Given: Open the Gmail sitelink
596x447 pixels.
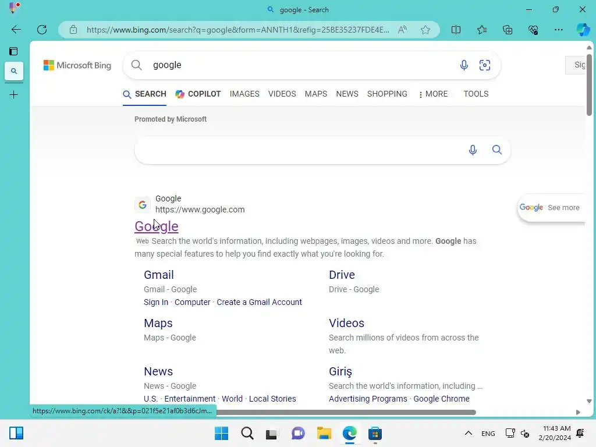Looking at the screenshot, I should click(158, 275).
